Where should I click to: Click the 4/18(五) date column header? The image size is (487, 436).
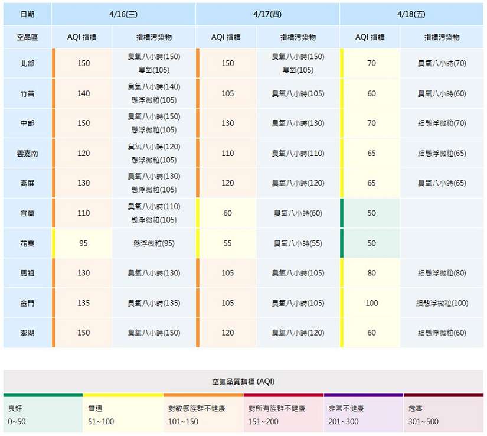pyautogui.click(x=411, y=14)
